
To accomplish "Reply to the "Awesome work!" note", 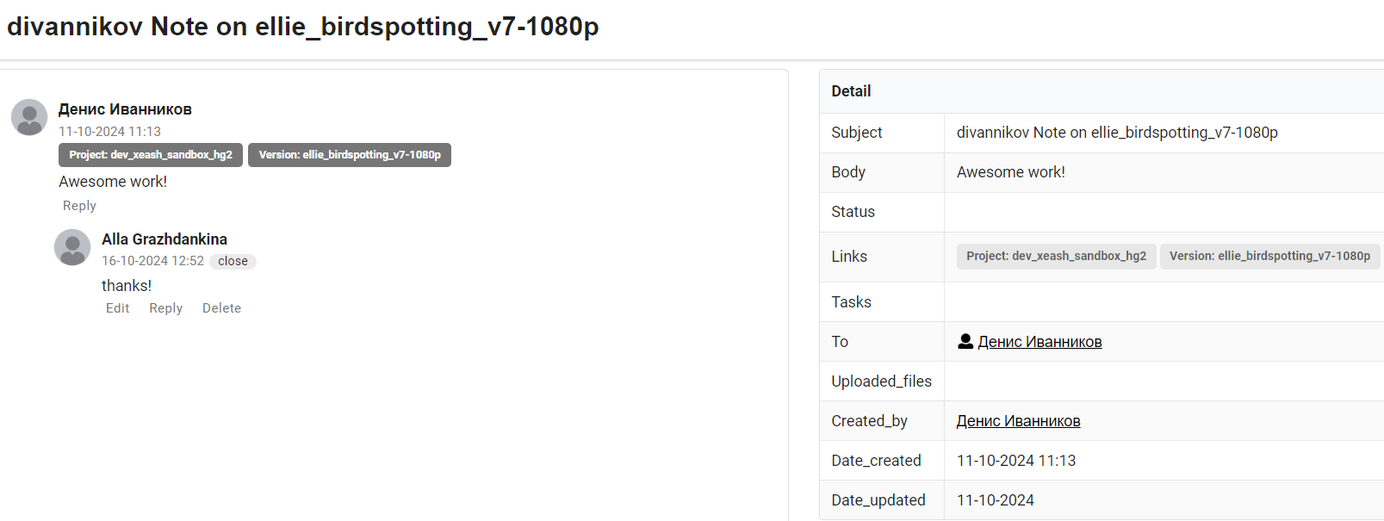I will (79, 206).
